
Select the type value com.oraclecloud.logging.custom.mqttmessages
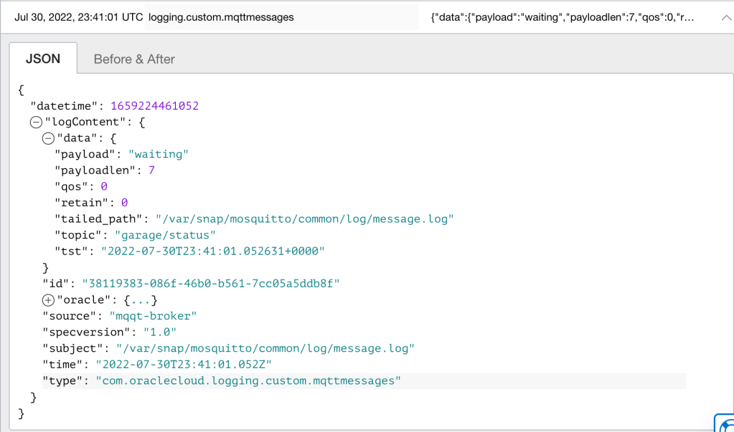(x=248, y=380)
